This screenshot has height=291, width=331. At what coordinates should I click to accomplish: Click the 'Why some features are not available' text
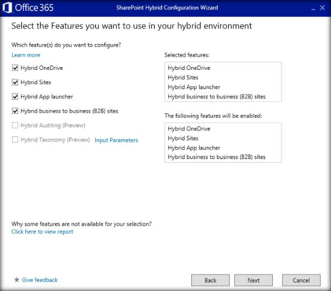[81, 224]
